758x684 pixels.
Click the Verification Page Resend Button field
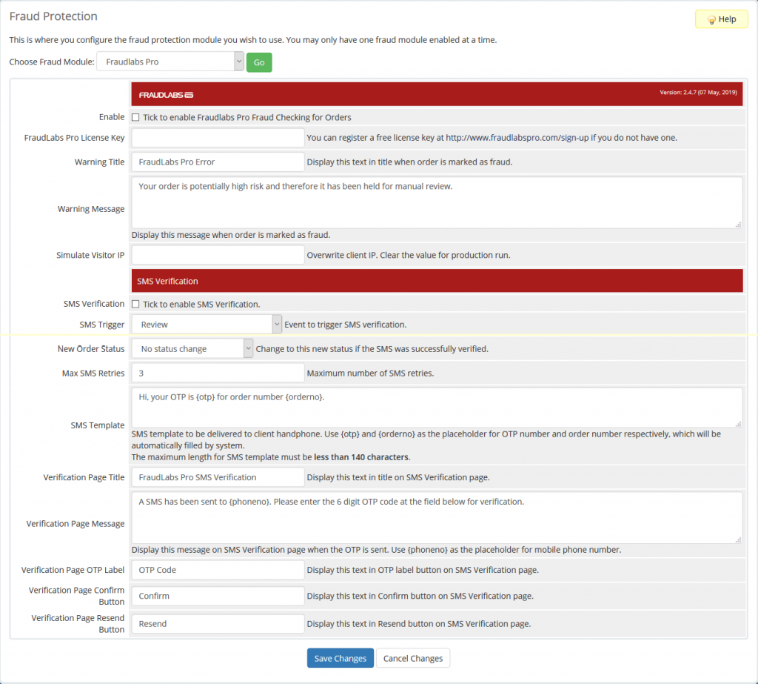click(x=217, y=623)
